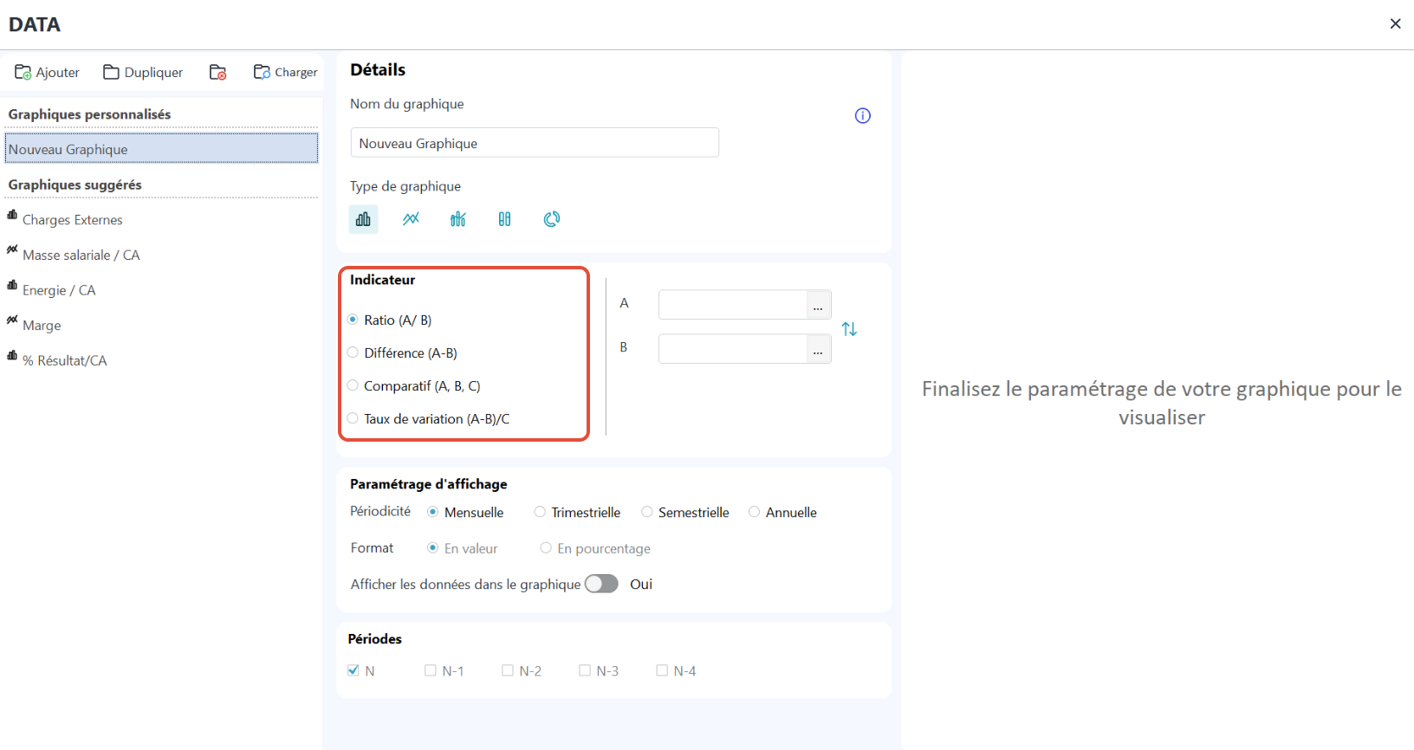Select the line chart type icon
Viewport: 1414px width, 750px height.
(x=411, y=219)
